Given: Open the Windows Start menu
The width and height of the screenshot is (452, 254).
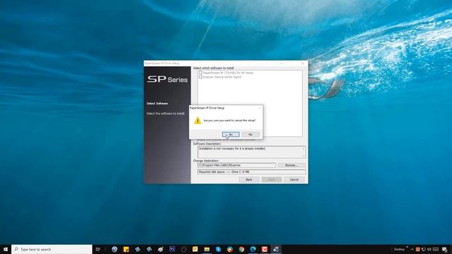Looking at the screenshot, I should (6, 249).
